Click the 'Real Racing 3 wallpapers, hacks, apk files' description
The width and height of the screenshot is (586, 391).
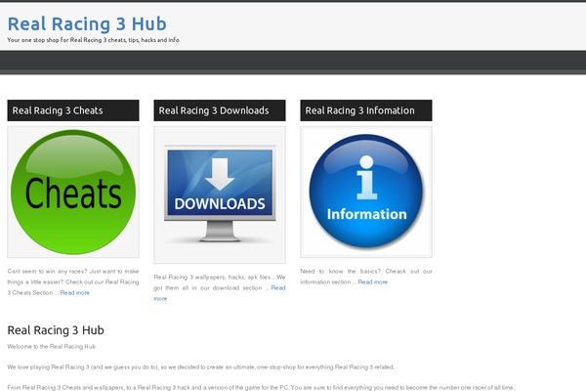[x=220, y=287]
